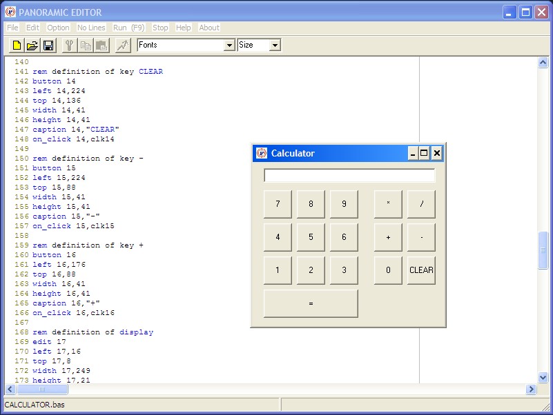
Task: Click the Stop menu item
Action: coord(160,28)
